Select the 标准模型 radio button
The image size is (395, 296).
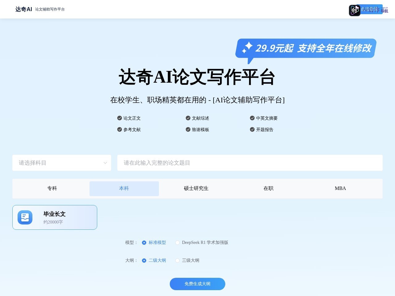click(x=144, y=243)
